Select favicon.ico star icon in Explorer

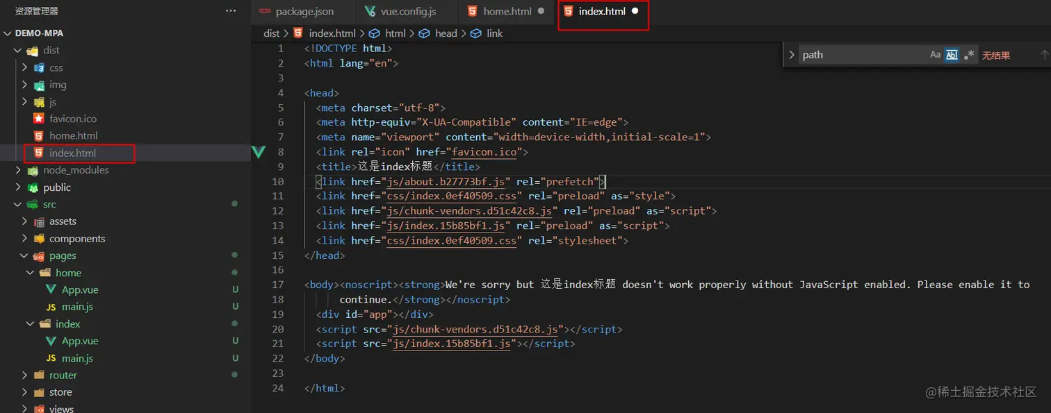[38, 119]
